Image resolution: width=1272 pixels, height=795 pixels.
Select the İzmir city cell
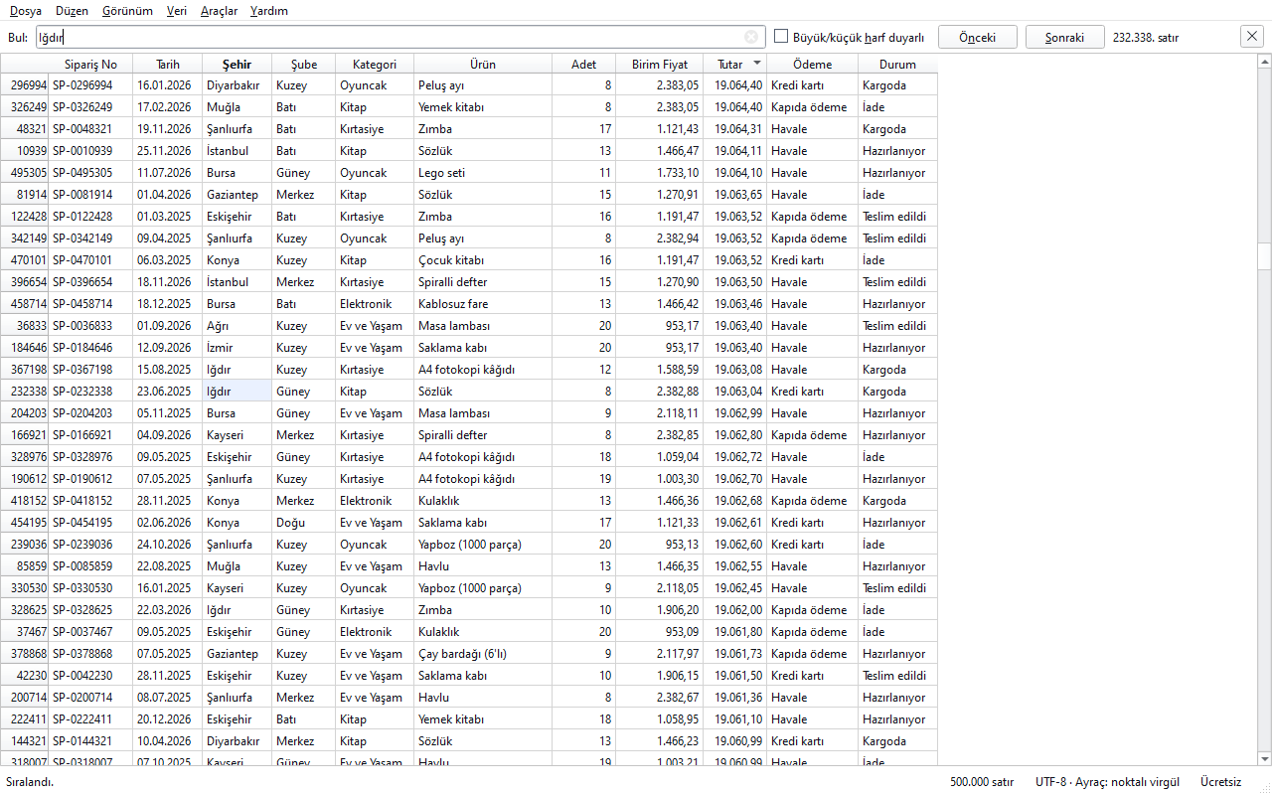(x=237, y=348)
